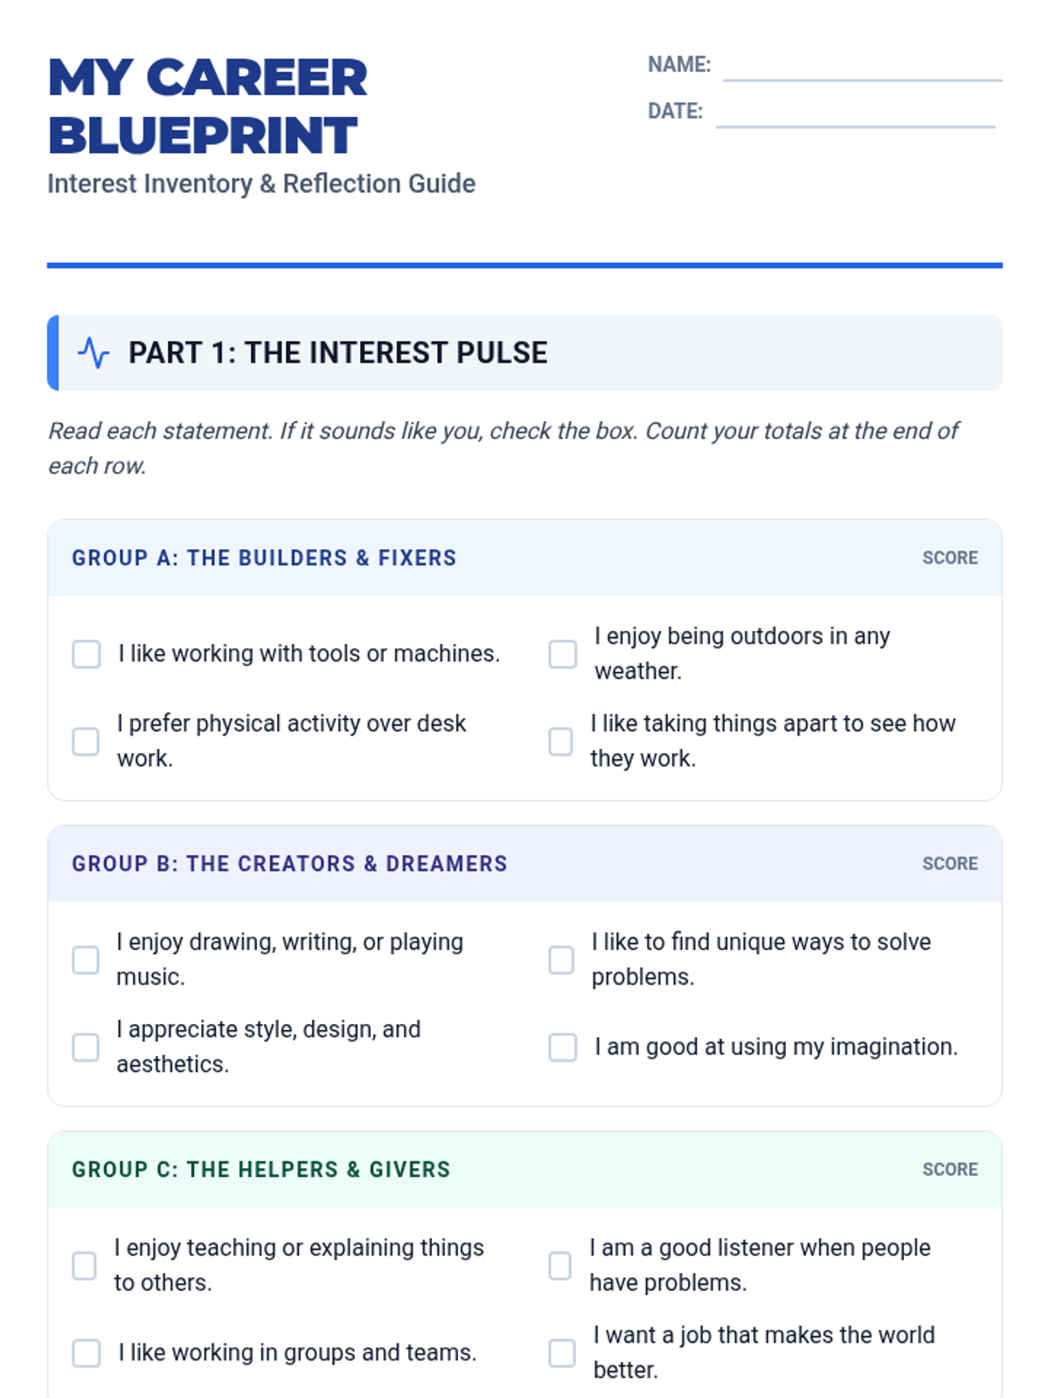Click the 'Group A: The Builders & Fixers' header
Screen dimensions: 1049x1398
coord(264,557)
